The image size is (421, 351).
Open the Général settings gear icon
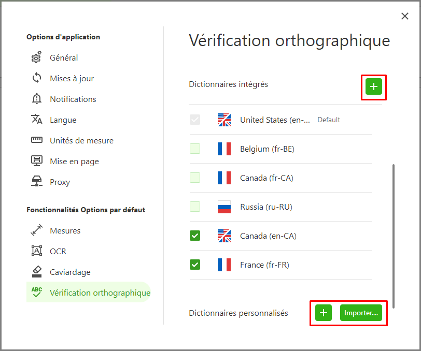[36, 57]
